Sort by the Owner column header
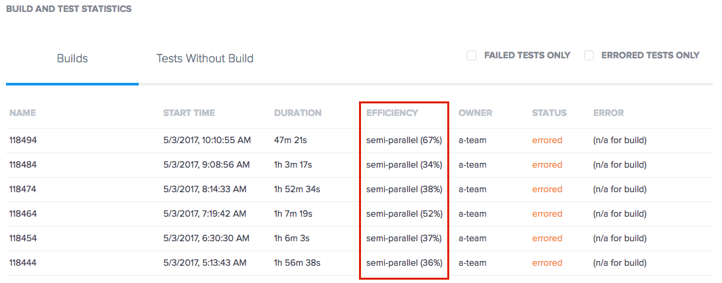 [x=475, y=113]
